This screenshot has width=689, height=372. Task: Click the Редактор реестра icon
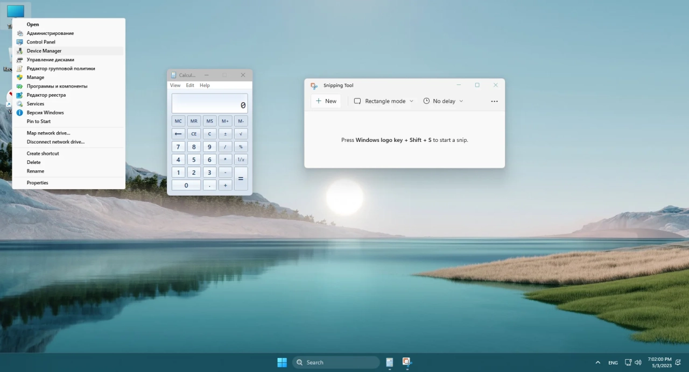coord(20,95)
